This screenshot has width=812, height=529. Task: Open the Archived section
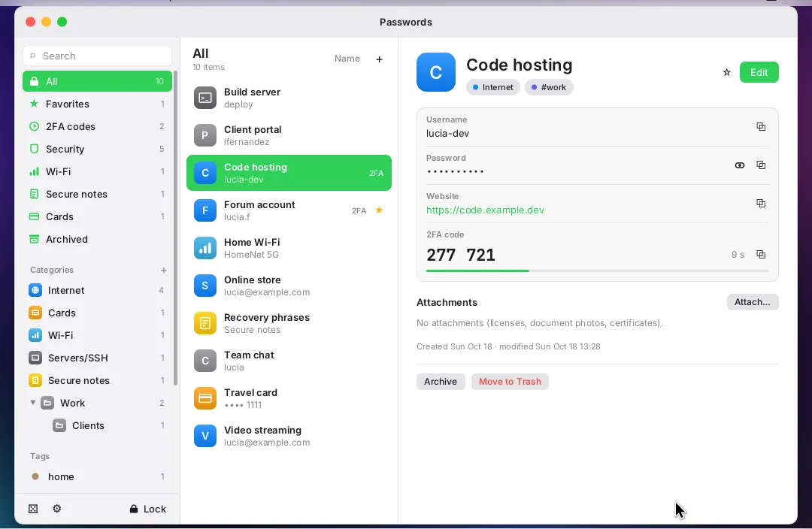pos(97,239)
